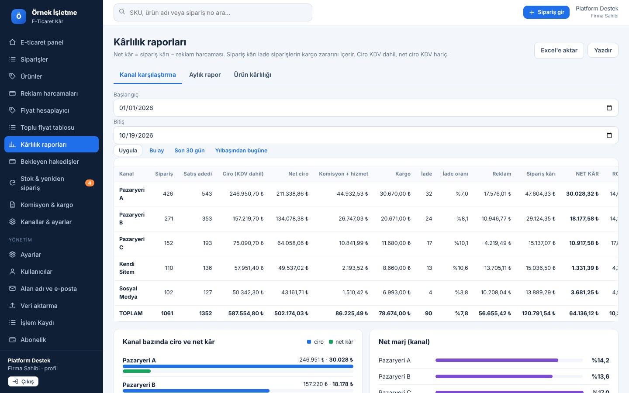Open Bitiş date calendar picker

[609, 135]
